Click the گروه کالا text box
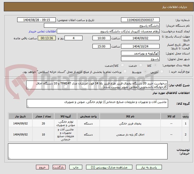The image size is (194, 174). click(x=97, y=103)
